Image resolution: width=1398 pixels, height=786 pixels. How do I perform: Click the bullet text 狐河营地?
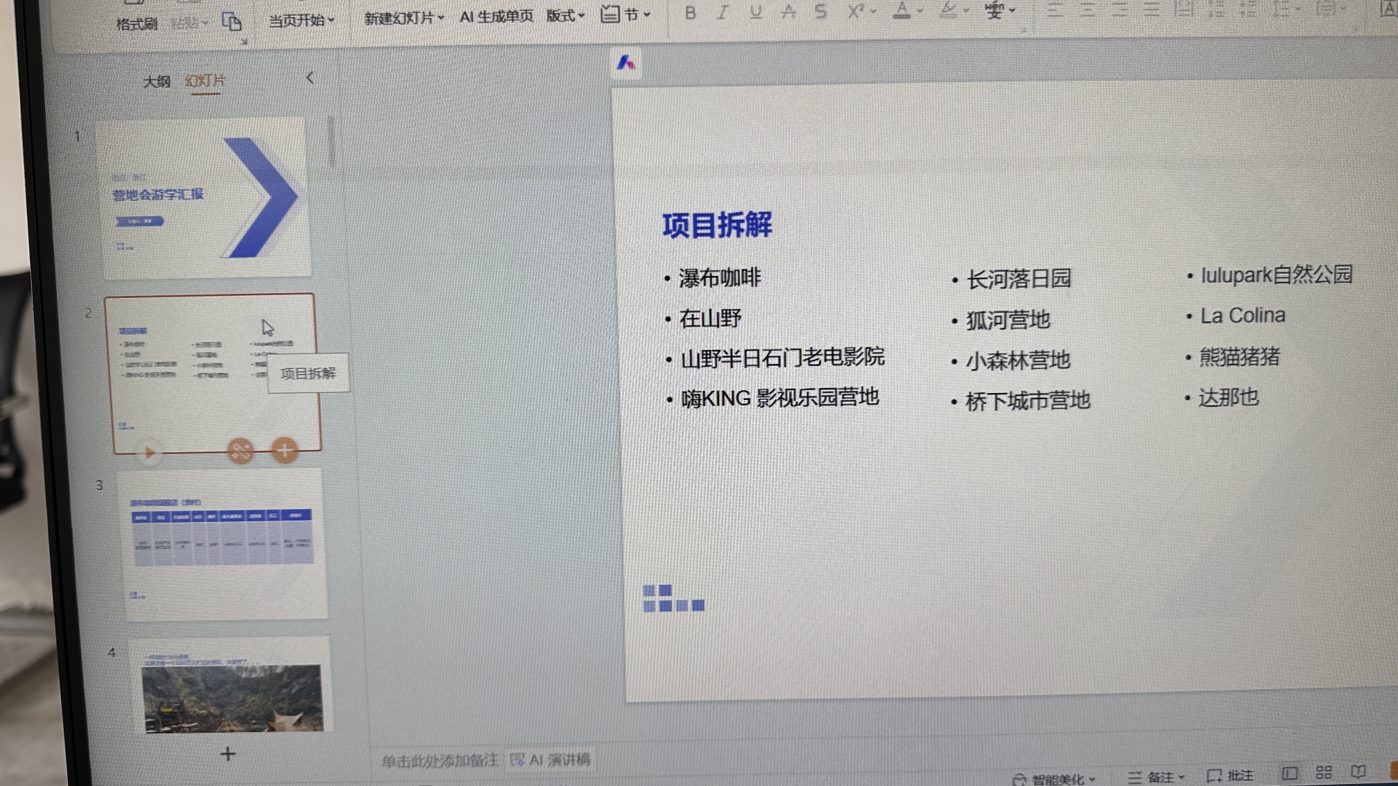pos(1008,320)
